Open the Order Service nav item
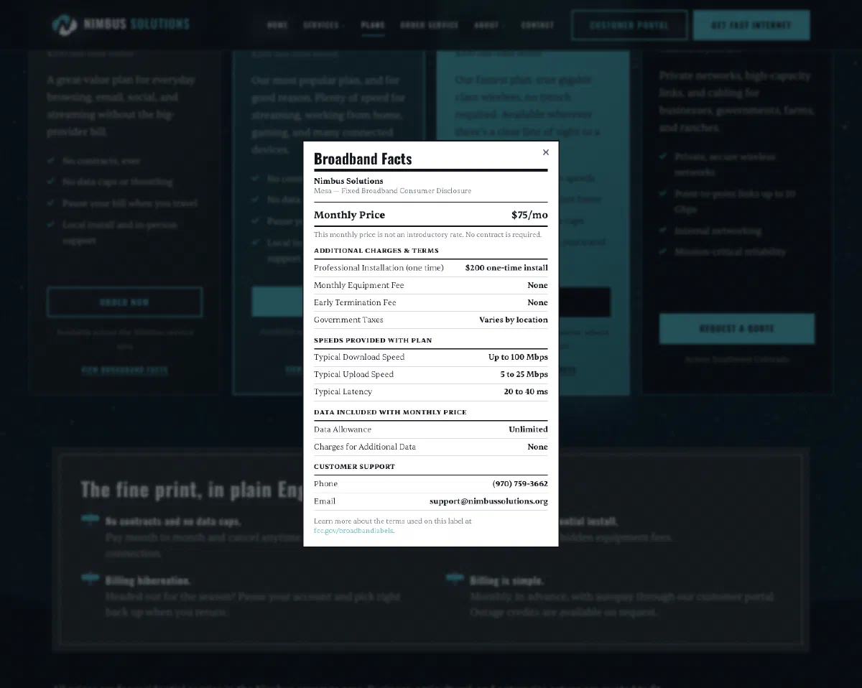862x688 pixels. pyautogui.click(x=429, y=25)
